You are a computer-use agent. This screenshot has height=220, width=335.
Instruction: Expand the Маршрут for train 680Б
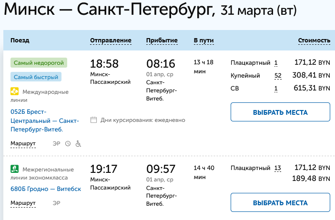23,203
